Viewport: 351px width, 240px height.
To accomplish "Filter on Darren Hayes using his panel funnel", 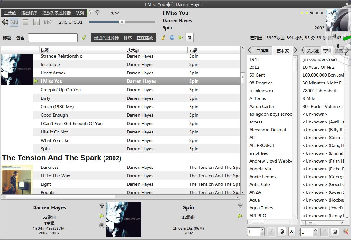I will coord(102,206).
